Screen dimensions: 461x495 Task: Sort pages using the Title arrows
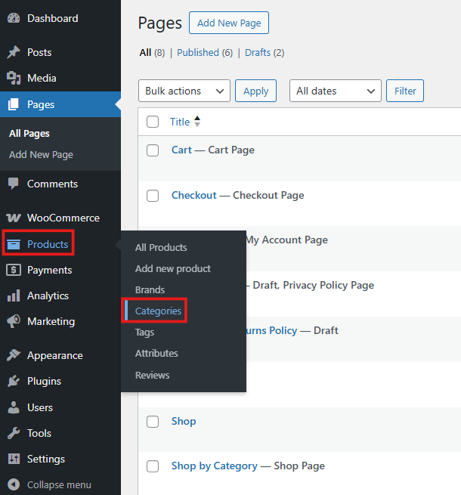click(x=197, y=122)
